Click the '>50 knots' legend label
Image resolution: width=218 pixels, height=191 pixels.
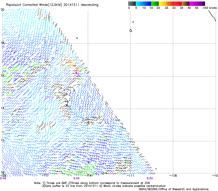[209, 8]
